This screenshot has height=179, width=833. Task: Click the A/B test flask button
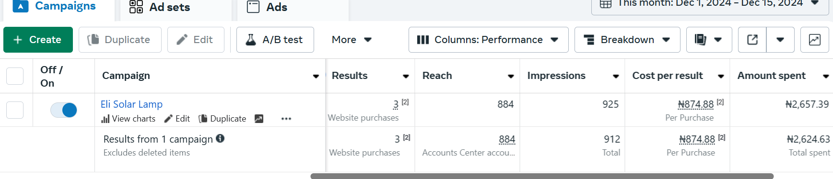click(x=275, y=40)
